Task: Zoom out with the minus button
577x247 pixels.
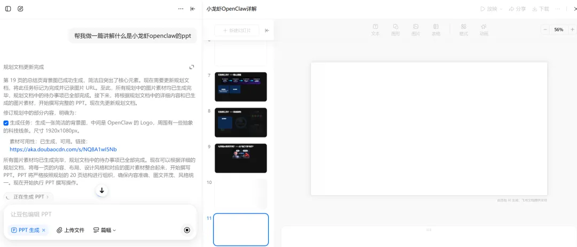Action: [x=545, y=29]
